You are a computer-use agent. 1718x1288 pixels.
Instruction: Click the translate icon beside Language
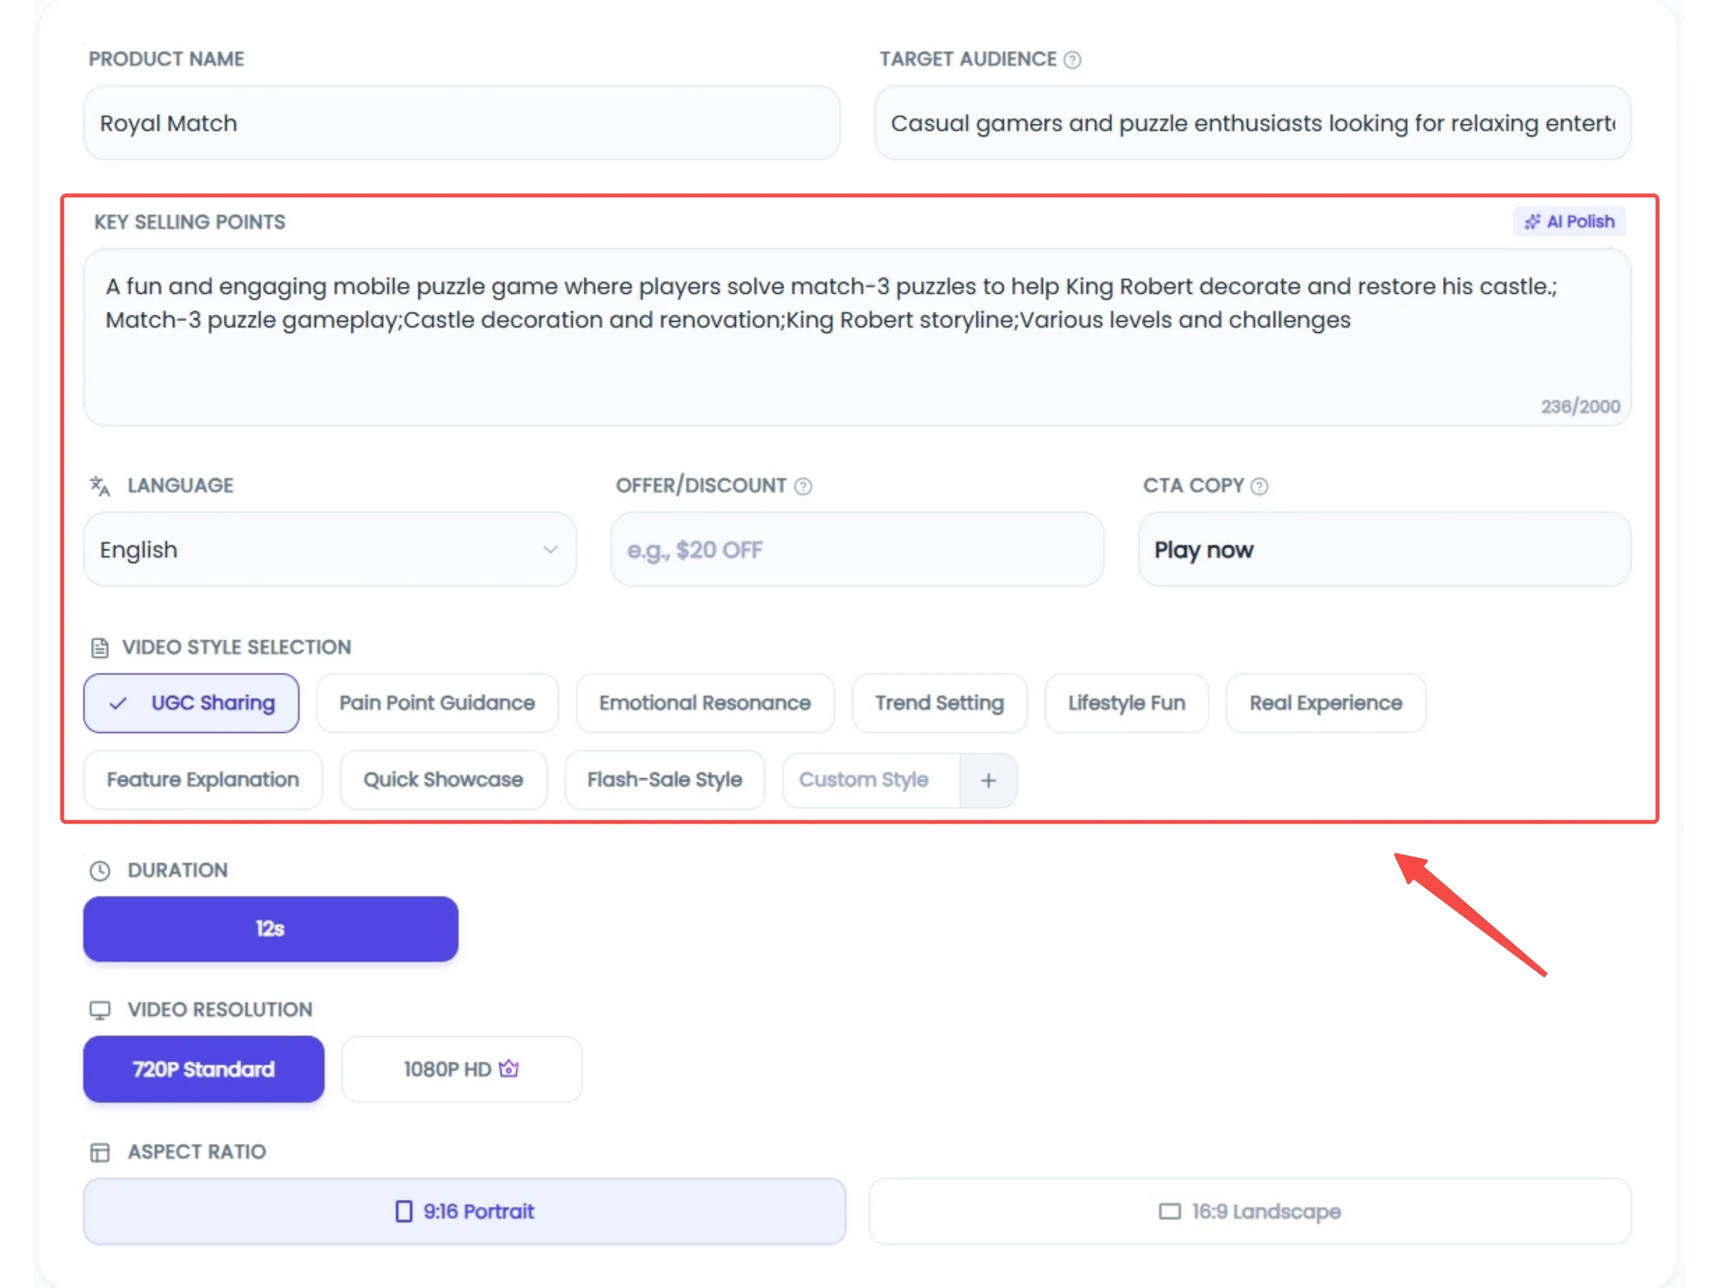[x=99, y=486]
